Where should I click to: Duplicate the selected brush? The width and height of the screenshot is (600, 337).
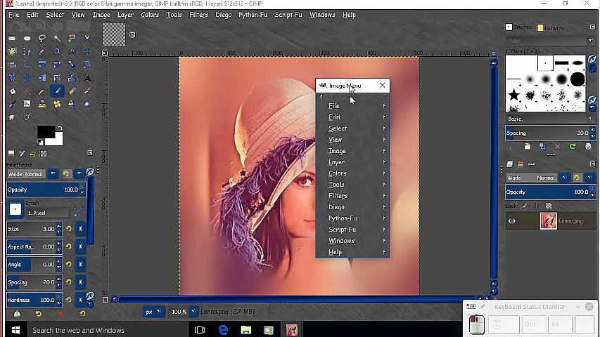coord(542,146)
